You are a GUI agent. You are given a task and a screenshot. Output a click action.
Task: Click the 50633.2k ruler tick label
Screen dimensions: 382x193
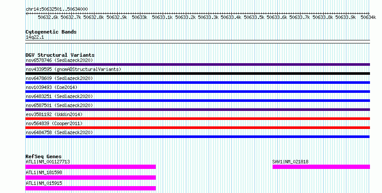pos(186,17)
